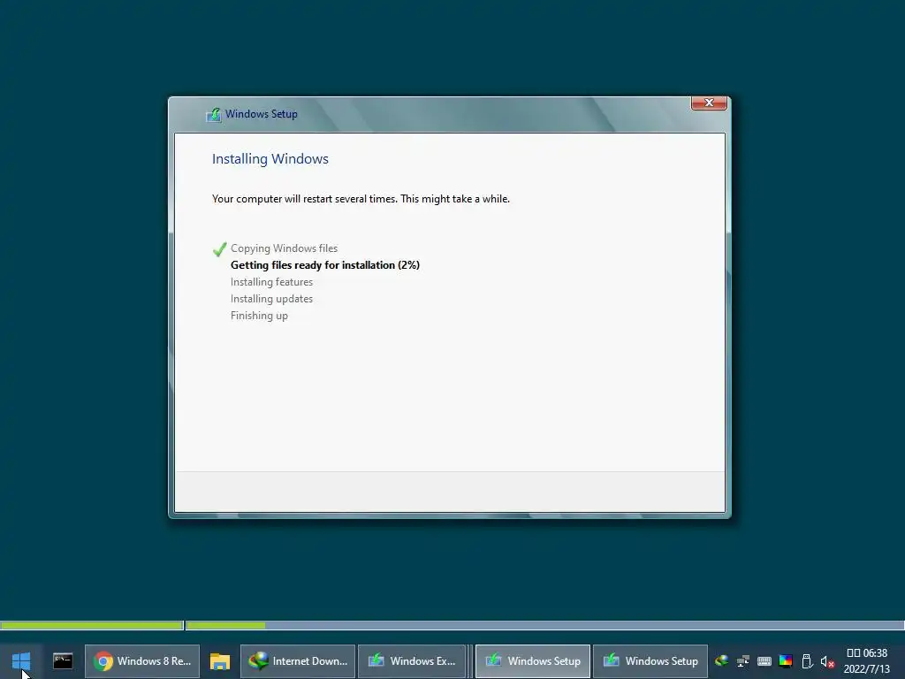905x679 pixels.
Task: Open File Explorer from the taskbar
Action: 220,661
